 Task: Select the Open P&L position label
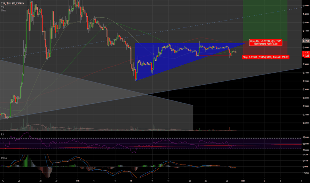coord(265,43)
